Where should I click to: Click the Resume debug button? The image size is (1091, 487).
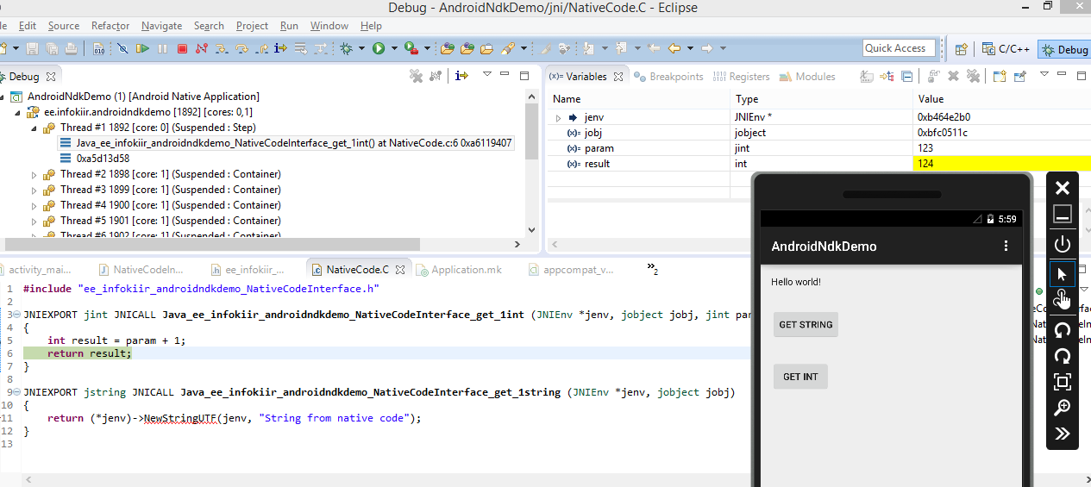(x=142, y=49)
